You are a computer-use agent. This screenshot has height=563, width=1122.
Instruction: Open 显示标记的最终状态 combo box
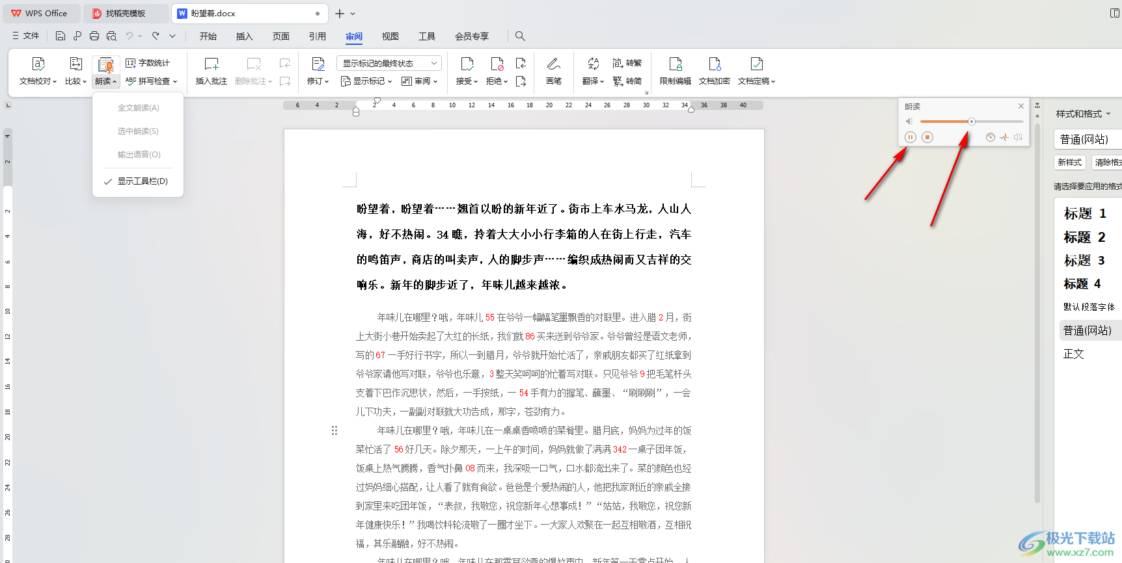coord(389,63)
